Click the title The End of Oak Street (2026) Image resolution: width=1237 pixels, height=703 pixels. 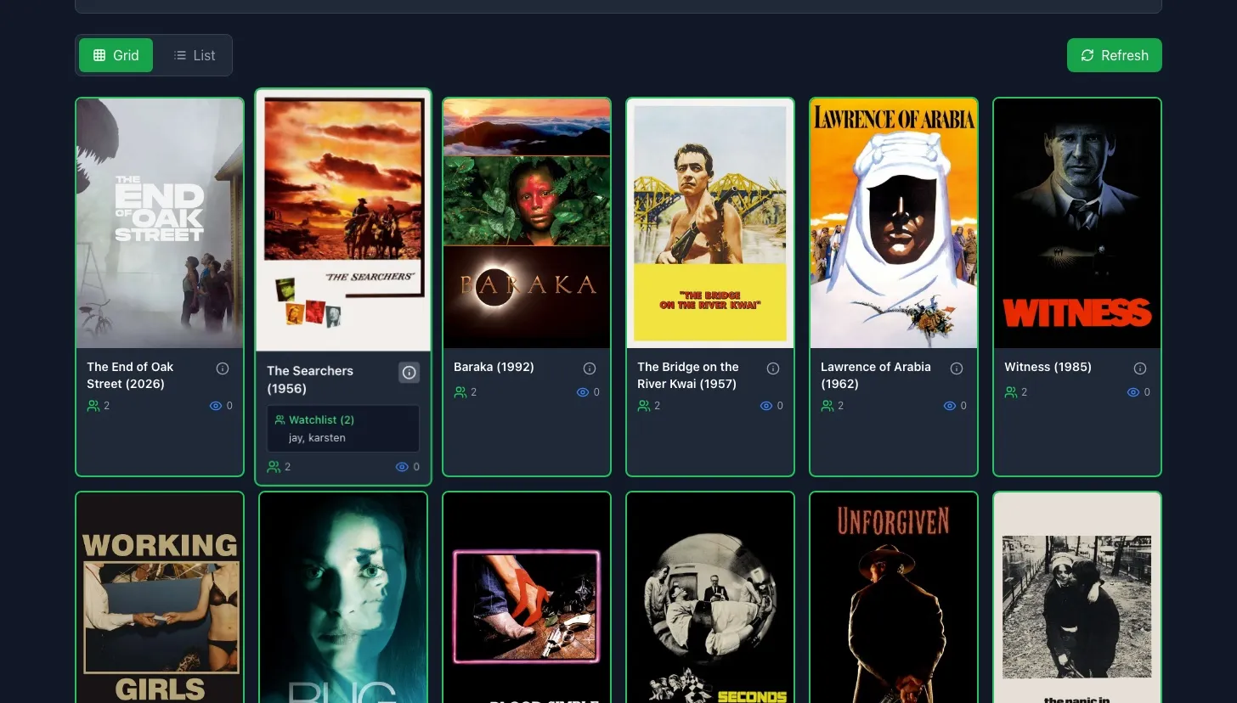pos(130,375)
